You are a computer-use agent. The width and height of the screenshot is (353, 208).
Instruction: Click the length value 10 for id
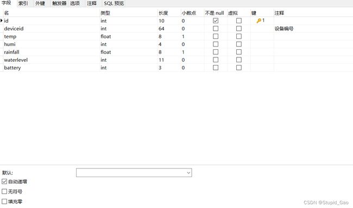[169, 21]
